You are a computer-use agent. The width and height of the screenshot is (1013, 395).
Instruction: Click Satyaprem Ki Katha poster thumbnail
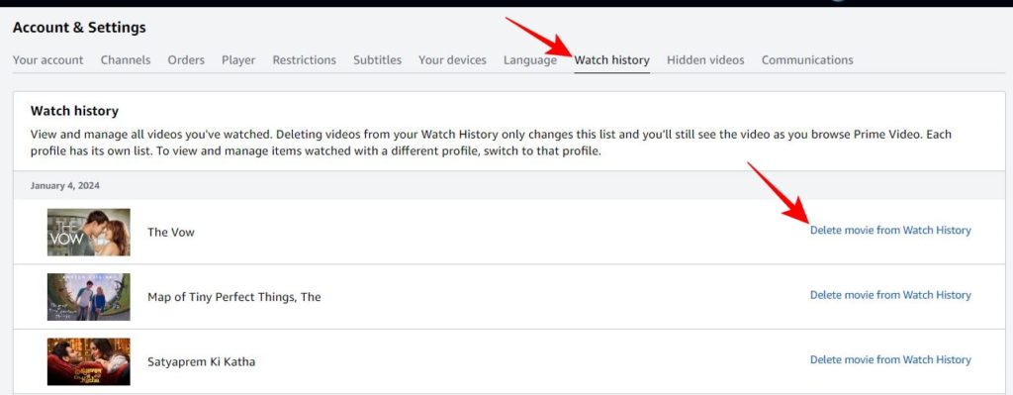[x=88, y=361]
